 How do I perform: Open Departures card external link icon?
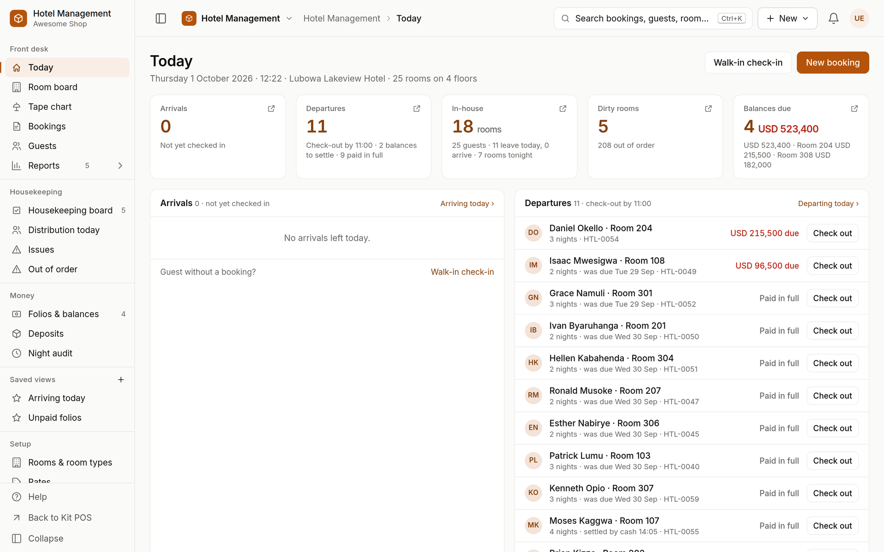(x=417, y=109)
